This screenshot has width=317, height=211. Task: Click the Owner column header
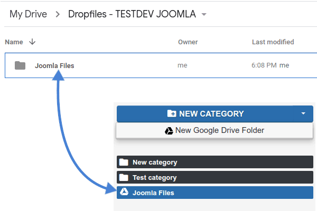pos(188,42)
